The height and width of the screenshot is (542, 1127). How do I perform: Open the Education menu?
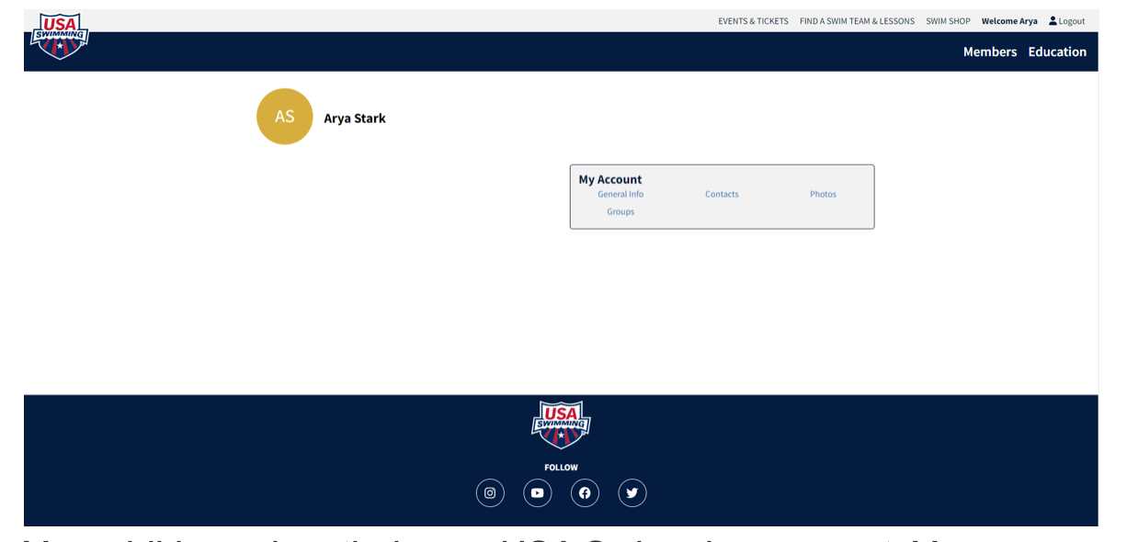click(x=1057, y=51)
